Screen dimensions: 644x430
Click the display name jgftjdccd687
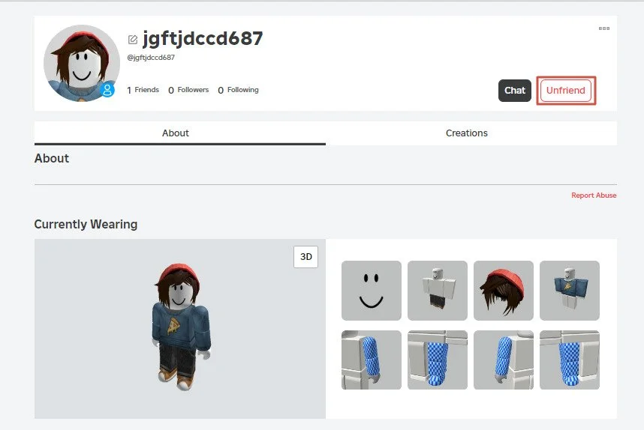coord(203,39)
